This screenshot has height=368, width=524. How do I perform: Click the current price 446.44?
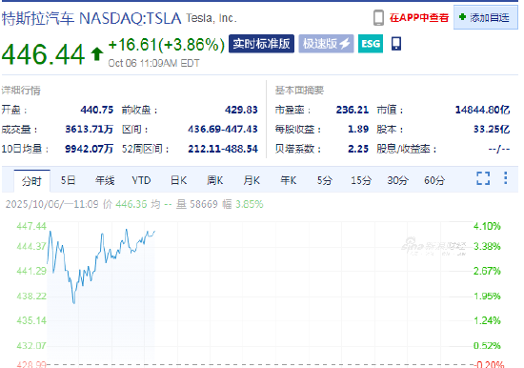click(44, 54)
